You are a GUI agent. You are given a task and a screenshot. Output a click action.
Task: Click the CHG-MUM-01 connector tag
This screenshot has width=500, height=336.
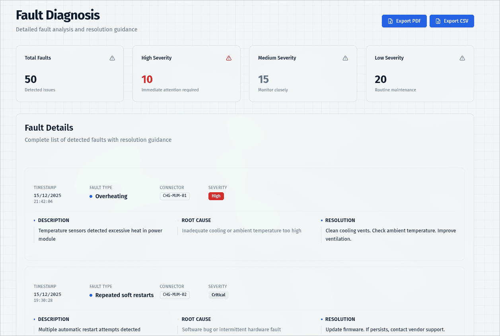(x=175, y=196)
